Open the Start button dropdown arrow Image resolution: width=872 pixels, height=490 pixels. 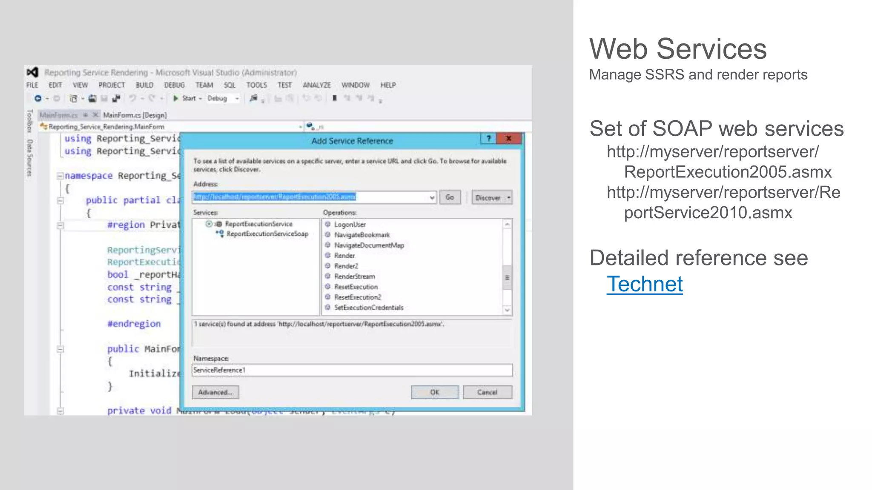(x=201, y=99)
